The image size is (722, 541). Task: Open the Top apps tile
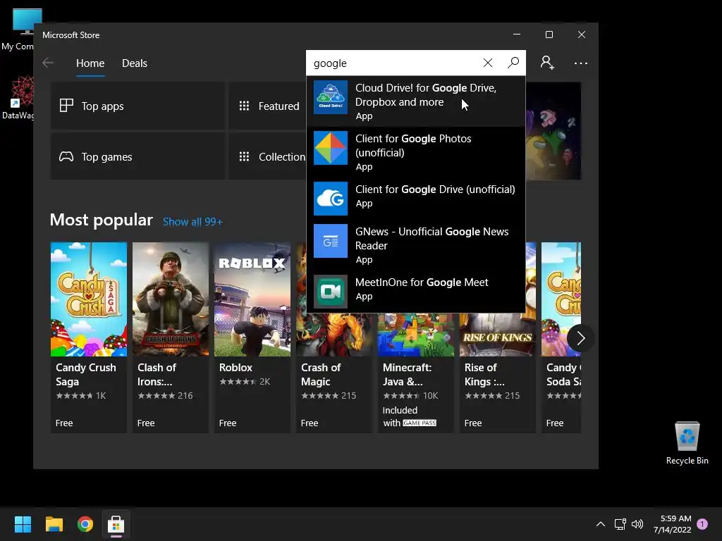[x=137, y=106]
